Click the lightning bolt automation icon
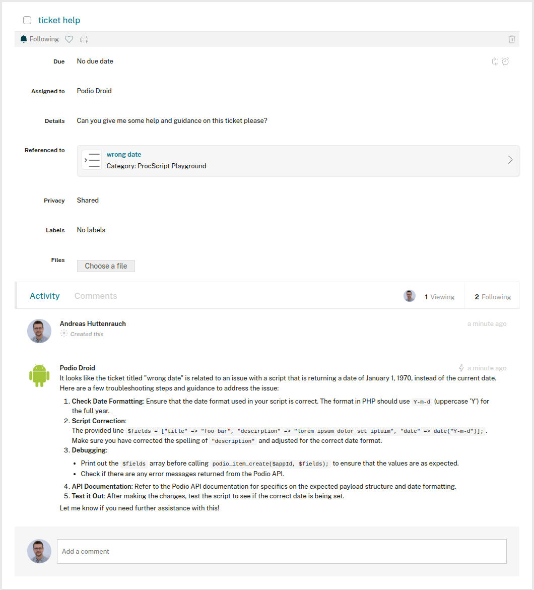The height and width of the screenshot is (590, 534). pyautogui.click(x=461, y=368)
